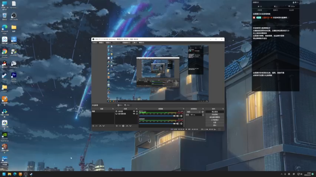Move the source up in the Sources list
Viewport: 316px width, 177px height.
(x=127, y=126)
